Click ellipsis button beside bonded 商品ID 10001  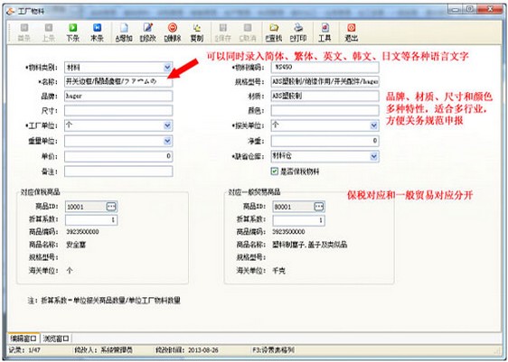111,207
